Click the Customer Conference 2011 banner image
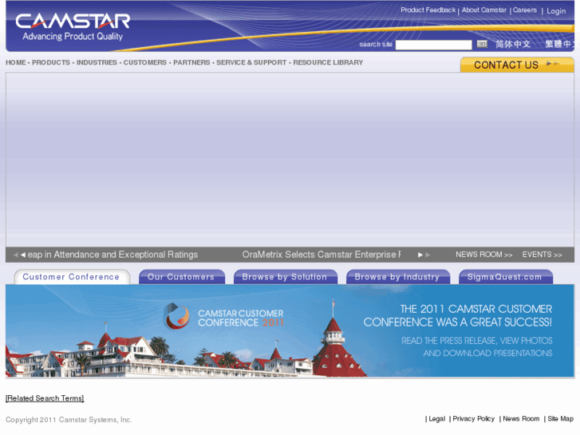580x435 pixels. [290, 331]
